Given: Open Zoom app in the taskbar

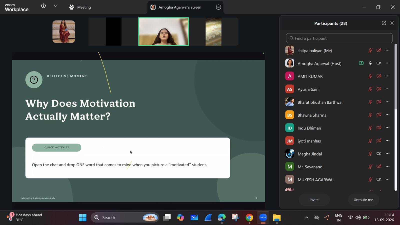Looking at the screenshot, I should click(x=263, y=217).
